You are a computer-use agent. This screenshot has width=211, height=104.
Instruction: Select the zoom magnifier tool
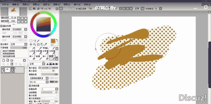coord(34,44)
